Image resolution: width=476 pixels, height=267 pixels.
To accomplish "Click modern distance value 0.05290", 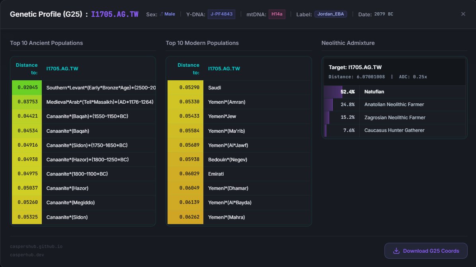I will pyautogui.click(x=189, y=87).
